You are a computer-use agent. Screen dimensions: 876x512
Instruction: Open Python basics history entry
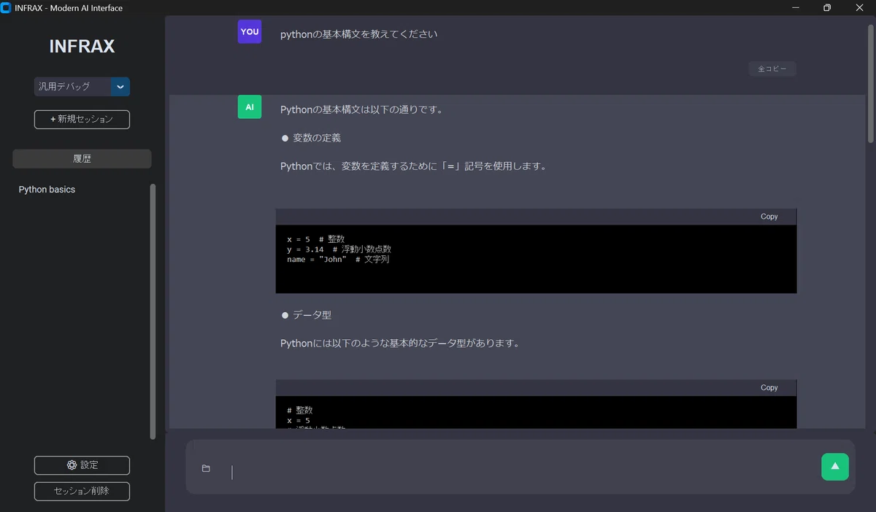click(x=47, y=190)
